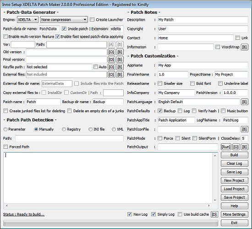Click the [B] button for External files
This screenshot has height=229, width=252.
(120, 74)
